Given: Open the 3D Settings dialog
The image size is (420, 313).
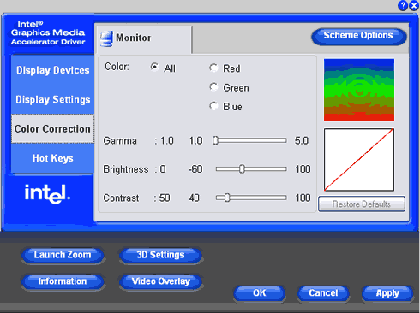Looking at the screenshot, I should tap(160, 255).
